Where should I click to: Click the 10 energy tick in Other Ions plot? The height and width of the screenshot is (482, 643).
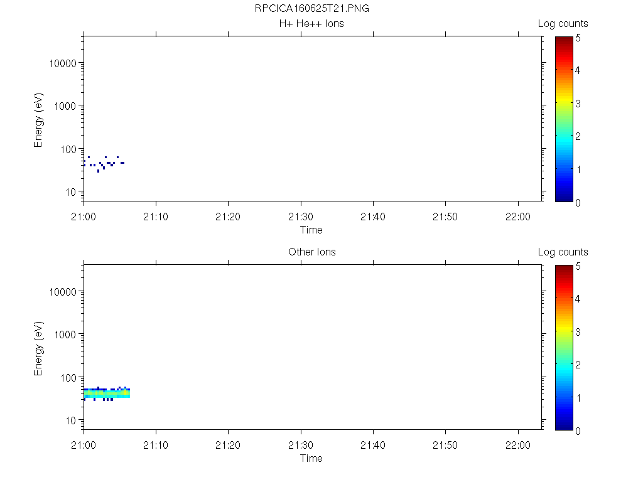[71, 420]
